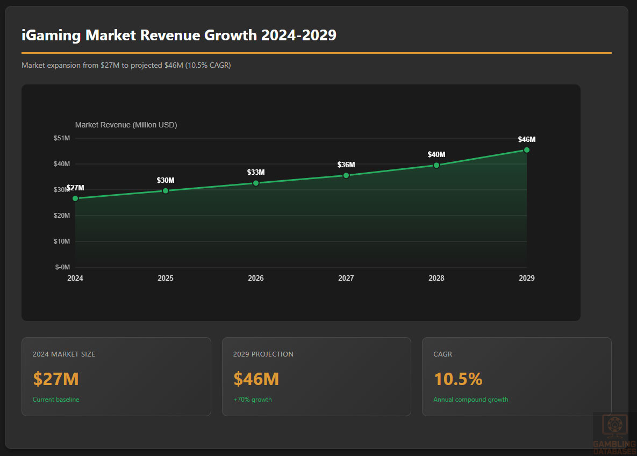
Task: Click the $10M y-axis tick label
Action: coord(62,241)
